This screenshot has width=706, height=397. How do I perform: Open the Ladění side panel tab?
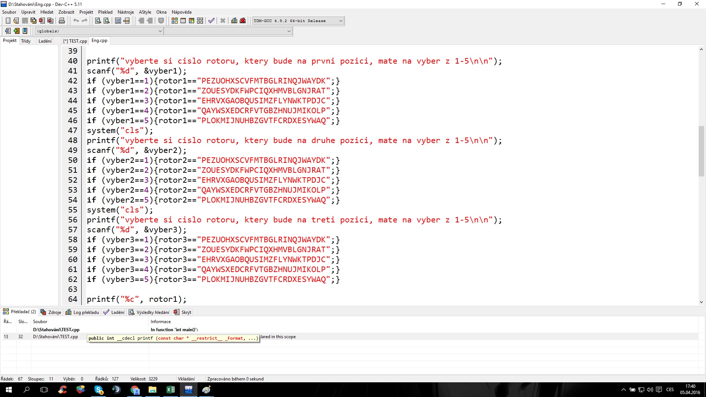pyautogui.click(x=45, y=41)
